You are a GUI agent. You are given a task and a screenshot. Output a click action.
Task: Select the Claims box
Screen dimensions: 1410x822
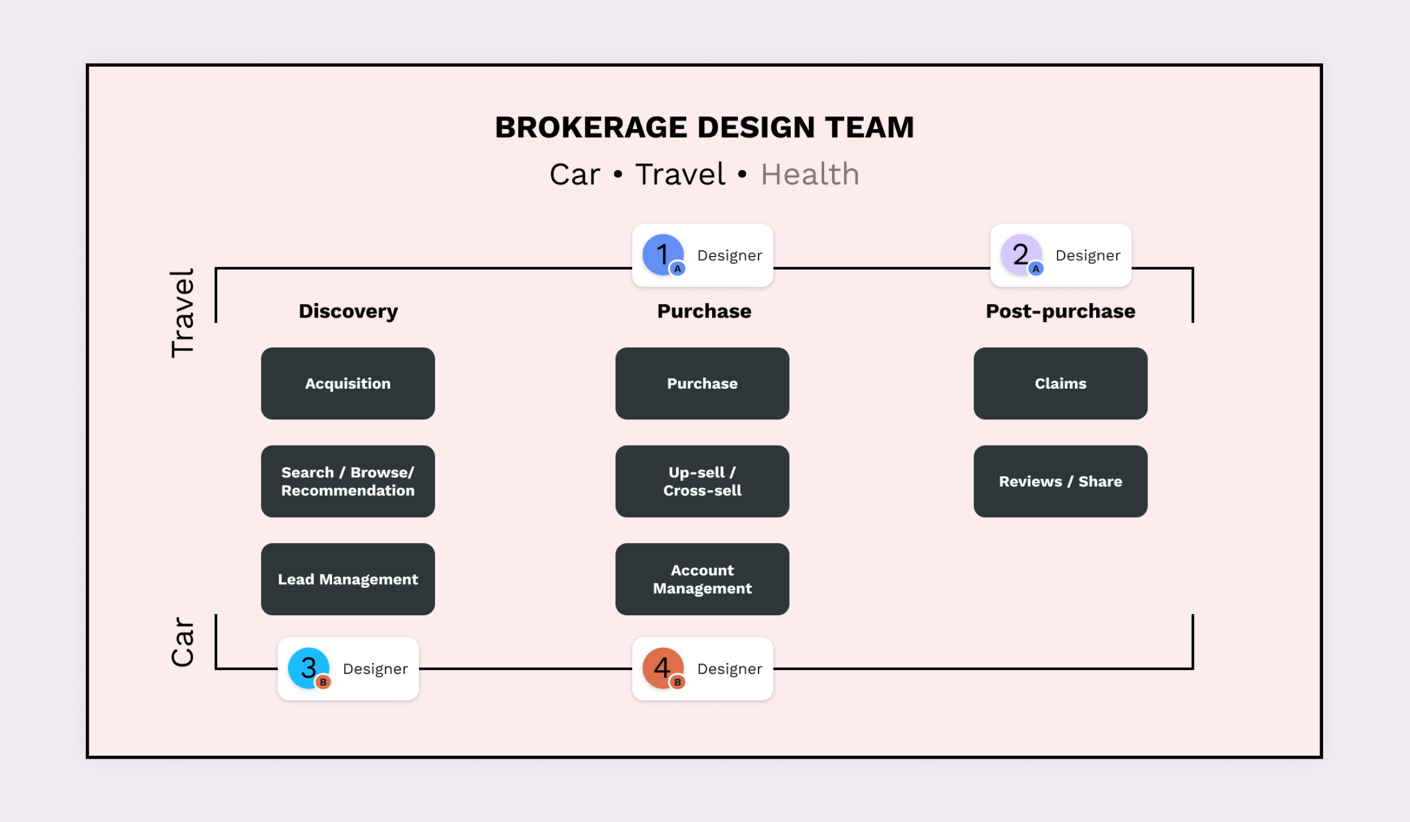pos(1060,383)
